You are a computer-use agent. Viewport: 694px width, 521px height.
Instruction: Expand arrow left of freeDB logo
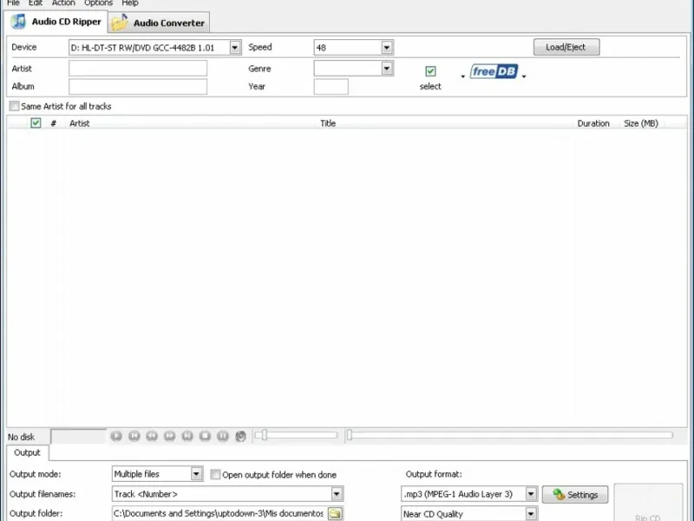coord(463,76)
